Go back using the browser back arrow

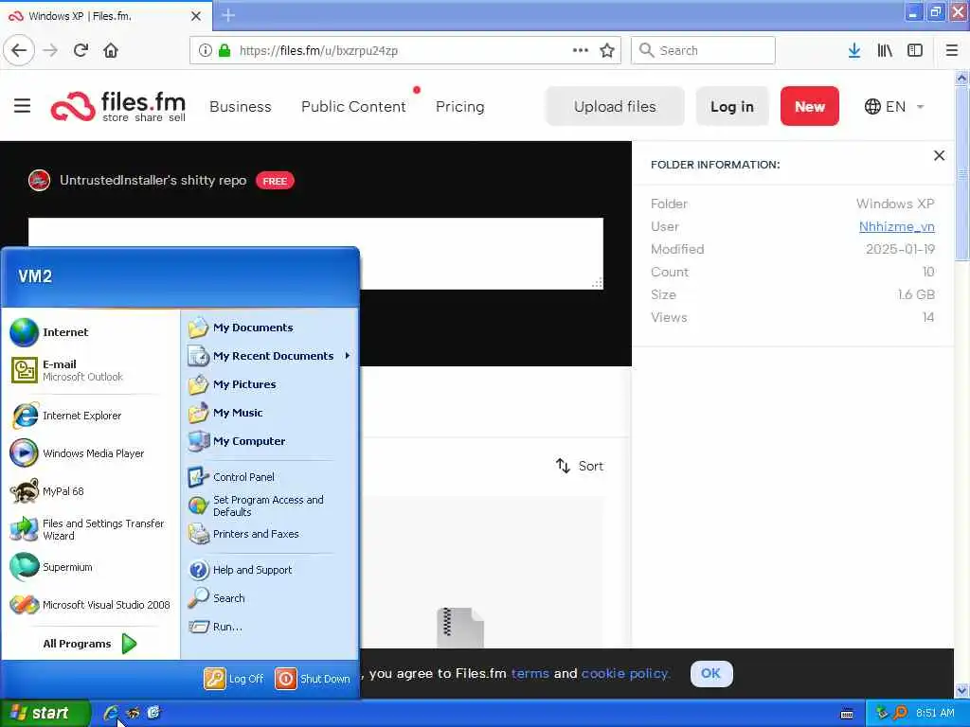19,50
